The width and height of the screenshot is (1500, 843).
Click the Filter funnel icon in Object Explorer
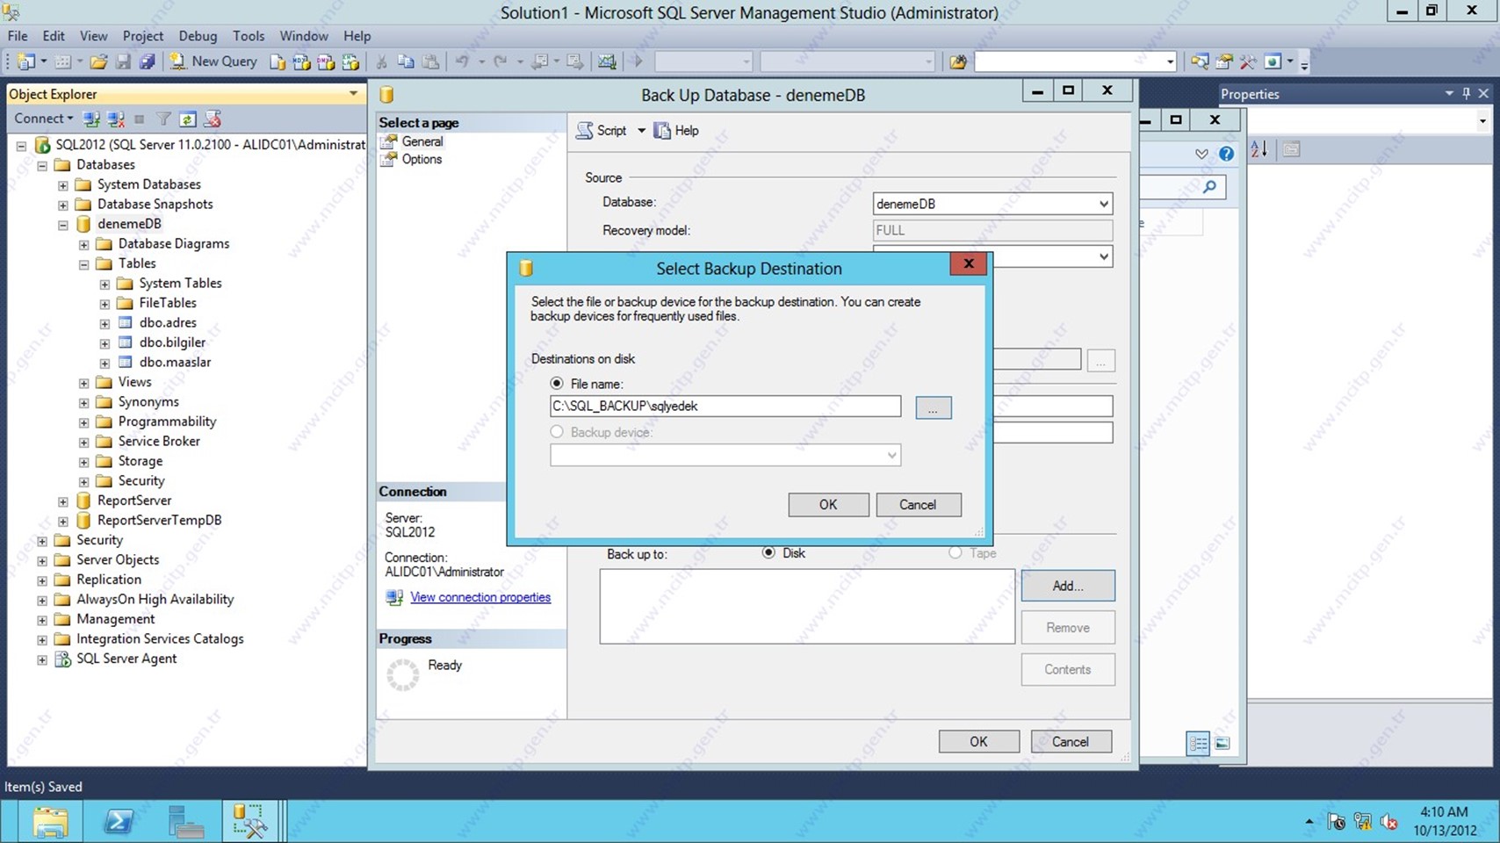click(163, 119)
